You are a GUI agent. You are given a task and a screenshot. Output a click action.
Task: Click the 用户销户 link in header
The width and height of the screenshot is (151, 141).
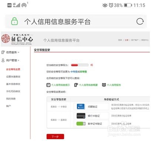point(135,40)
